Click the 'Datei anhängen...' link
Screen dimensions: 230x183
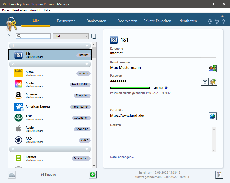122,157
